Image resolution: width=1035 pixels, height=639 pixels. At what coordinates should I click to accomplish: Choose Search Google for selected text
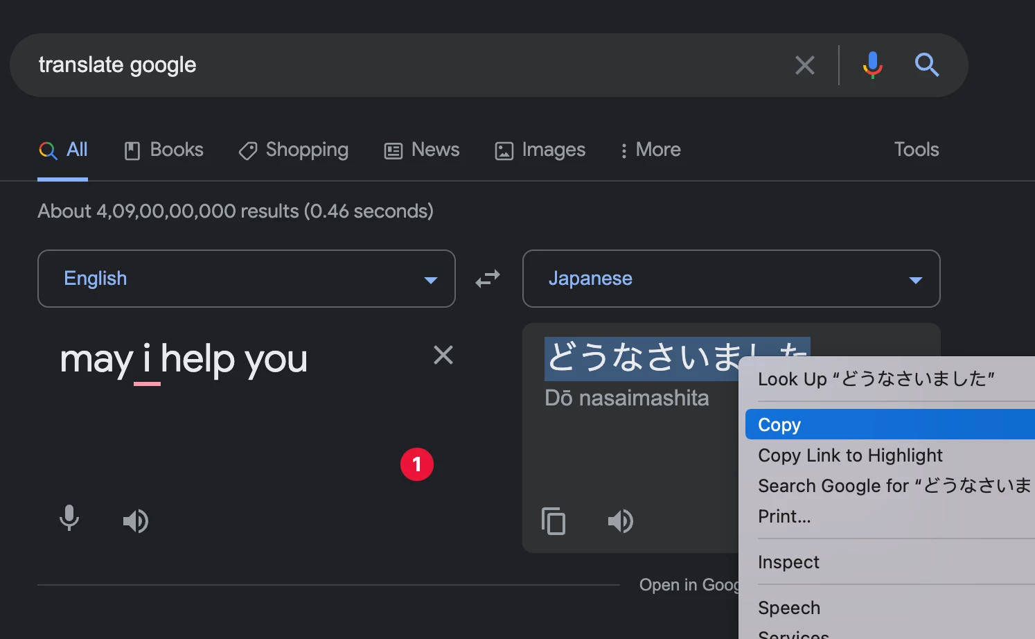(890, 486)
